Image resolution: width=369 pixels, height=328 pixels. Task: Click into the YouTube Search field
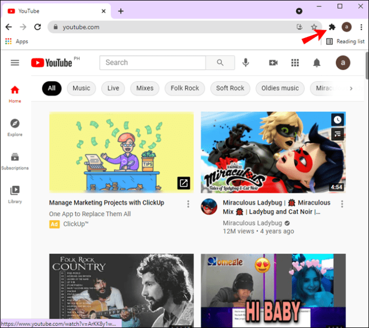pyautogui.click(x=152, y=63)
